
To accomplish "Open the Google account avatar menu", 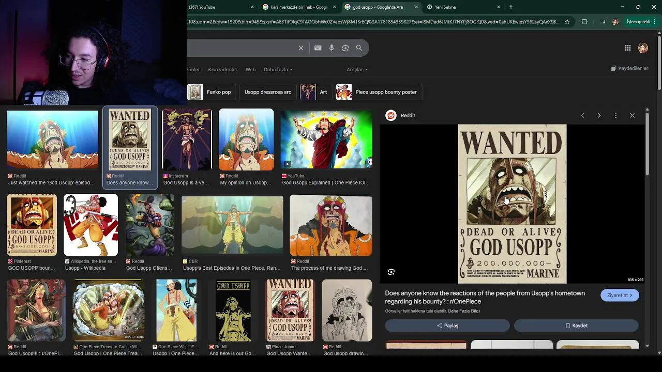I will point(643,48).
